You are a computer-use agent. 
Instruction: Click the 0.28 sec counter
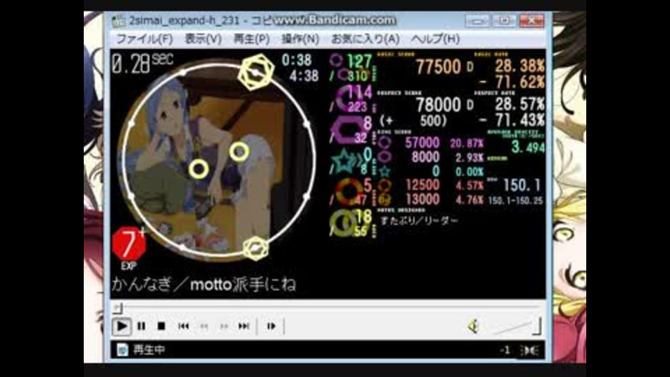point(142,64)
